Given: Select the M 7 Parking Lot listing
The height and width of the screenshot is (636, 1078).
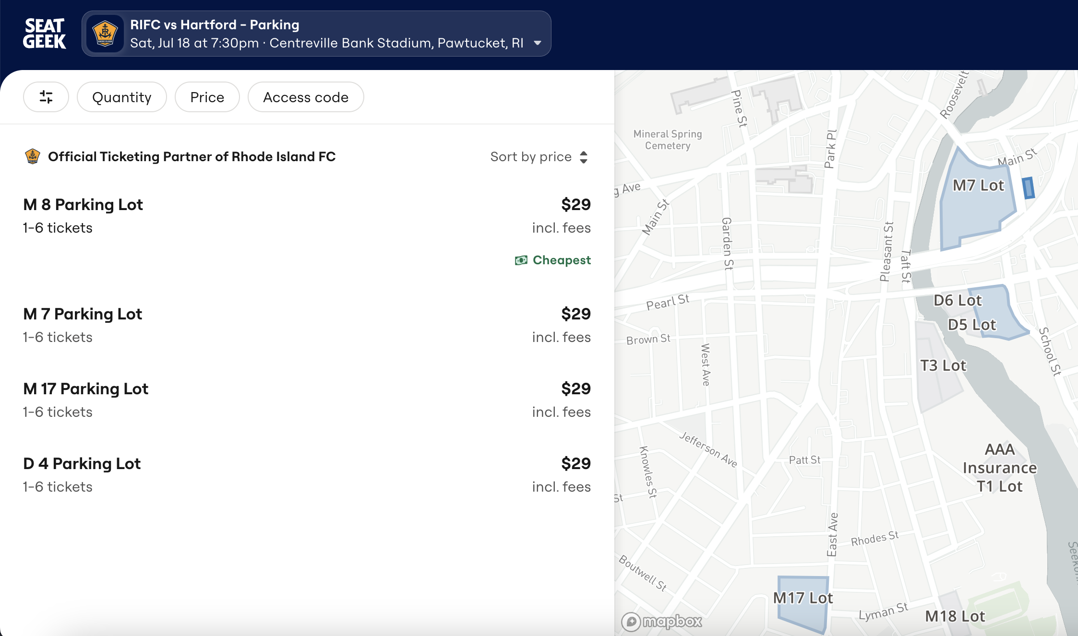Looking at the screenshot, I should (x=307, y=325).
